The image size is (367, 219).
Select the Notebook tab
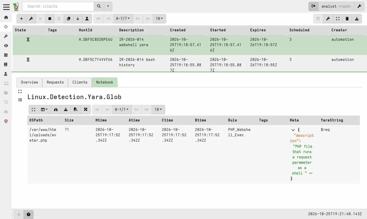[x=104, y=82]
